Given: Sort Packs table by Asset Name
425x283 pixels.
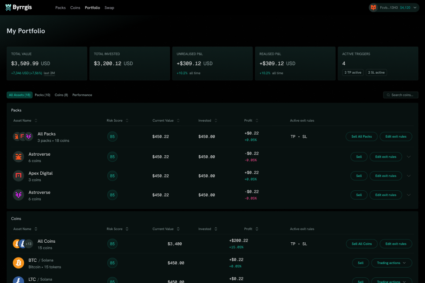Looking at the screenshot, I should coord(36,121).
